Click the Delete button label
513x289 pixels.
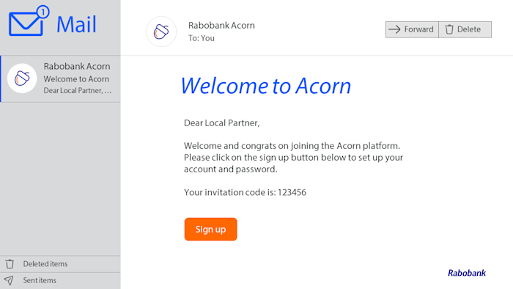click(x=469, y=29)
